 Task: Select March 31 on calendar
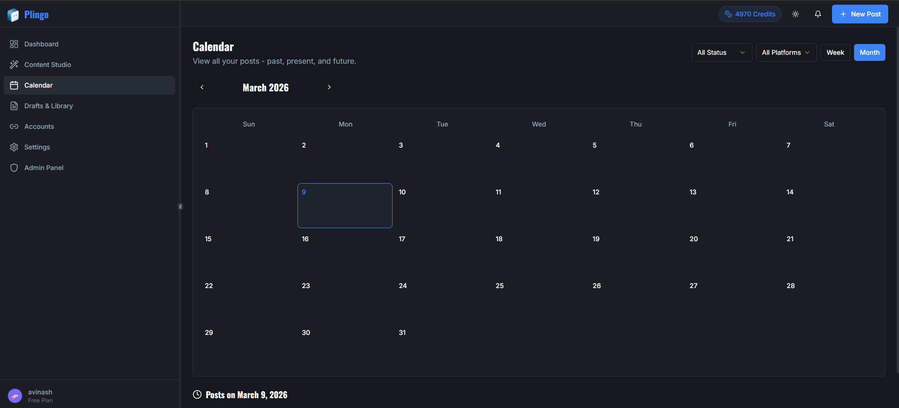442,346
